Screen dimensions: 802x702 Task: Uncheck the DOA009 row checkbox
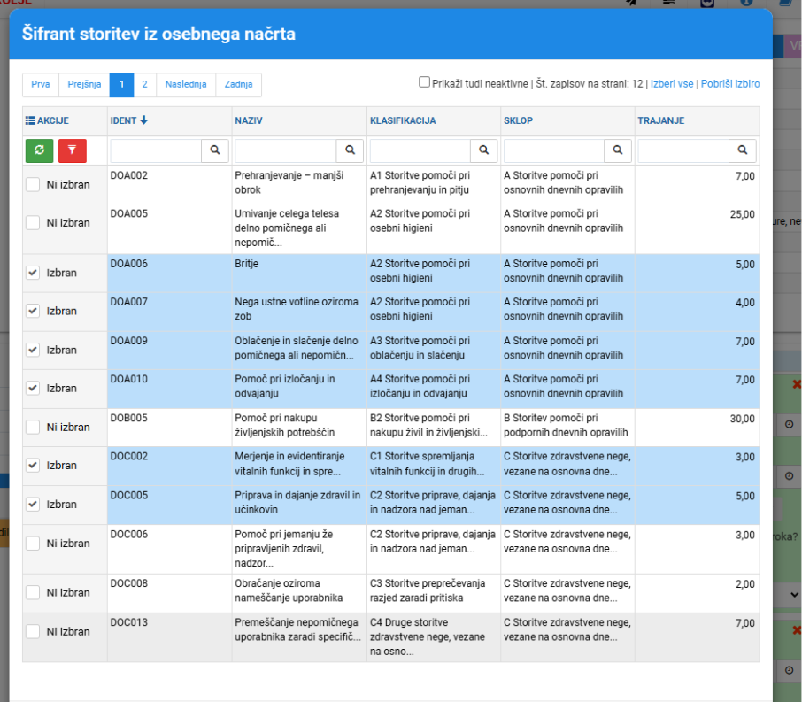[x=33, y=350]
